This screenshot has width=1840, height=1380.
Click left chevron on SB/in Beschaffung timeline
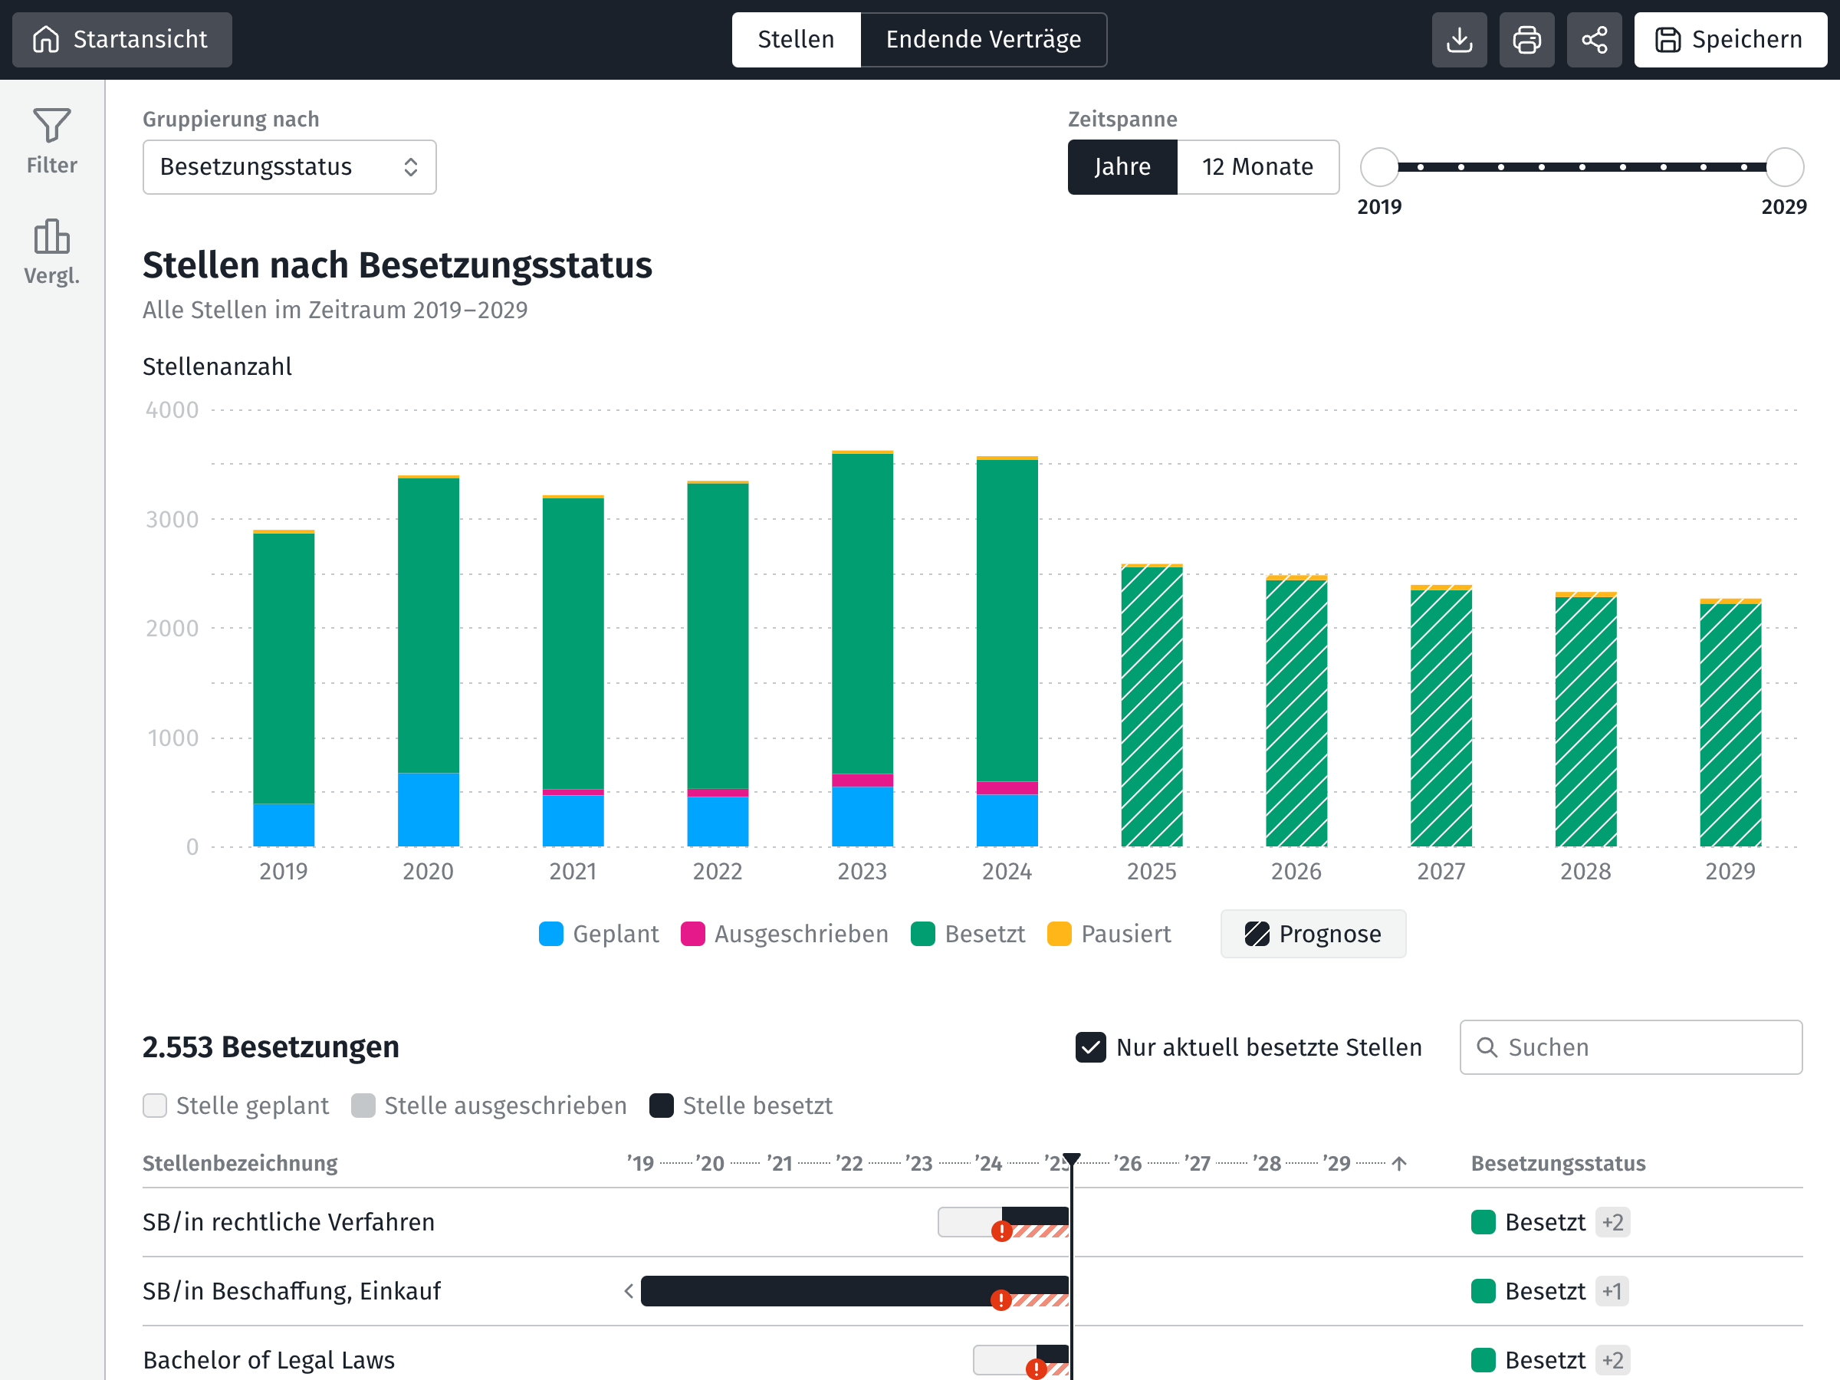629,1291
